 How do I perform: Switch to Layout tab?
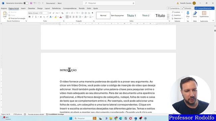point(47,8)
